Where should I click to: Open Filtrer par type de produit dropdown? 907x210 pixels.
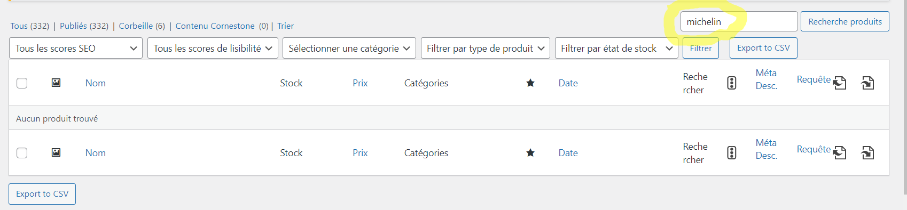tap(486, 48)
